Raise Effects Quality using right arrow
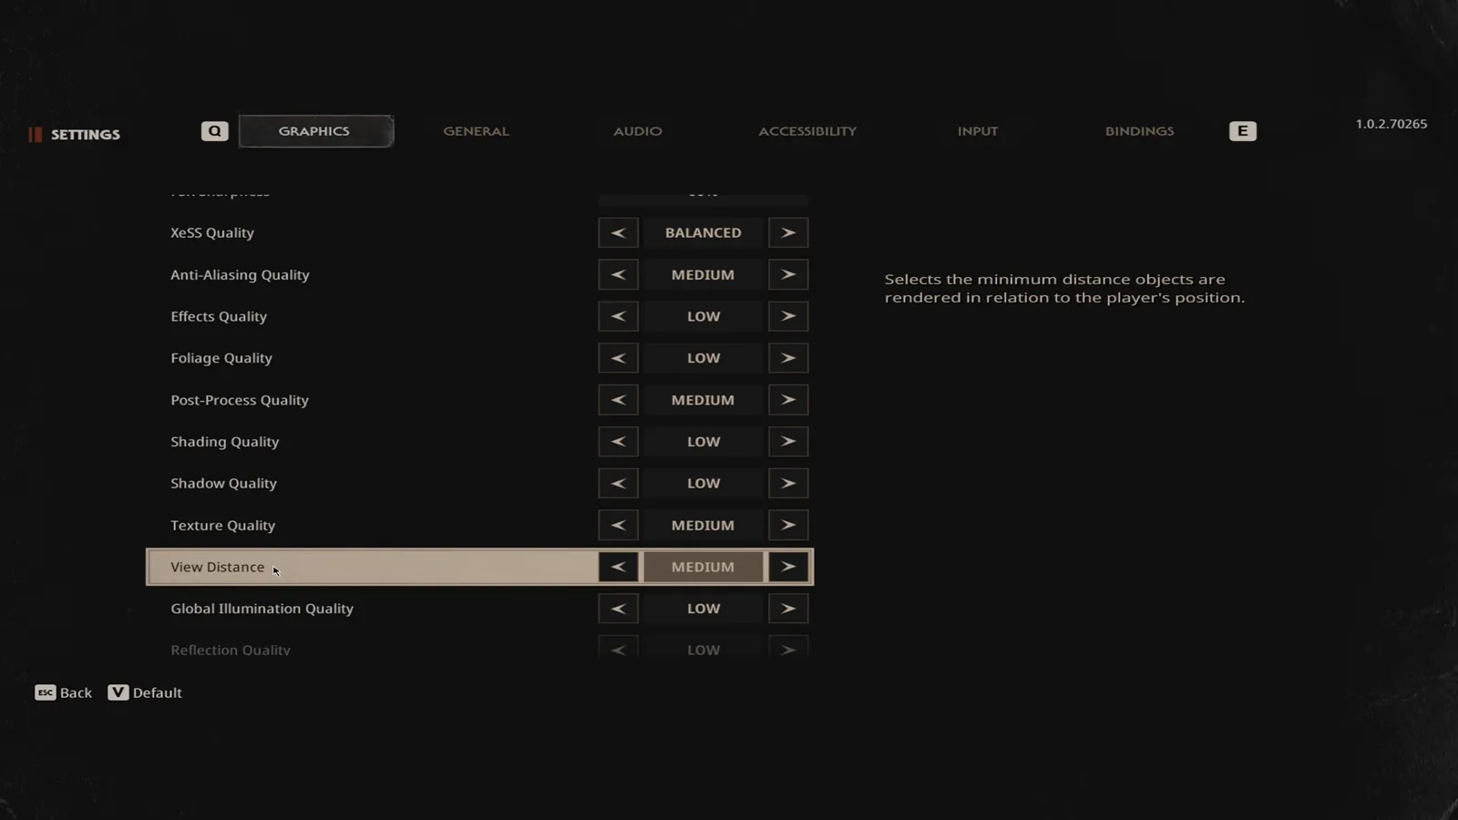 pos(788,316)
